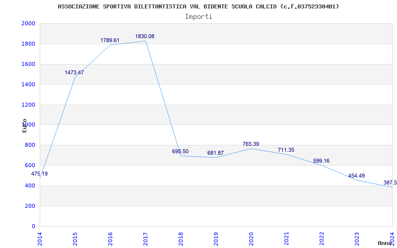Select the 599.16 data label
This screenshot has width=397, height=248.
click(321, 161)
